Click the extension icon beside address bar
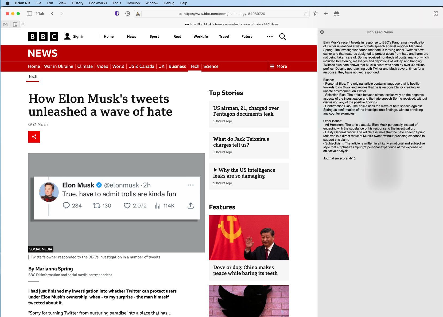This screenshot has width=443, height=317. click(x=138, y=14)
